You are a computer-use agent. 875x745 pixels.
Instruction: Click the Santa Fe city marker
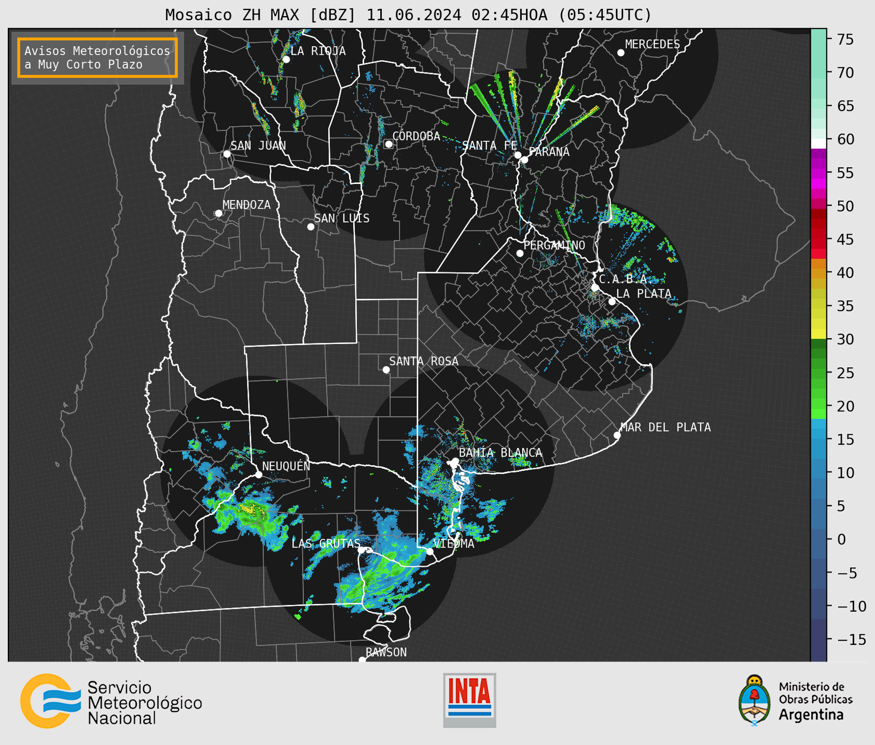click(x=518, y=155)
